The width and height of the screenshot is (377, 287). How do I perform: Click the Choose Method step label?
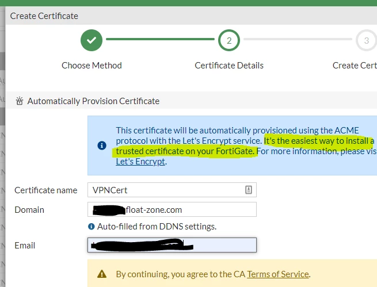(x=92, y=66)
